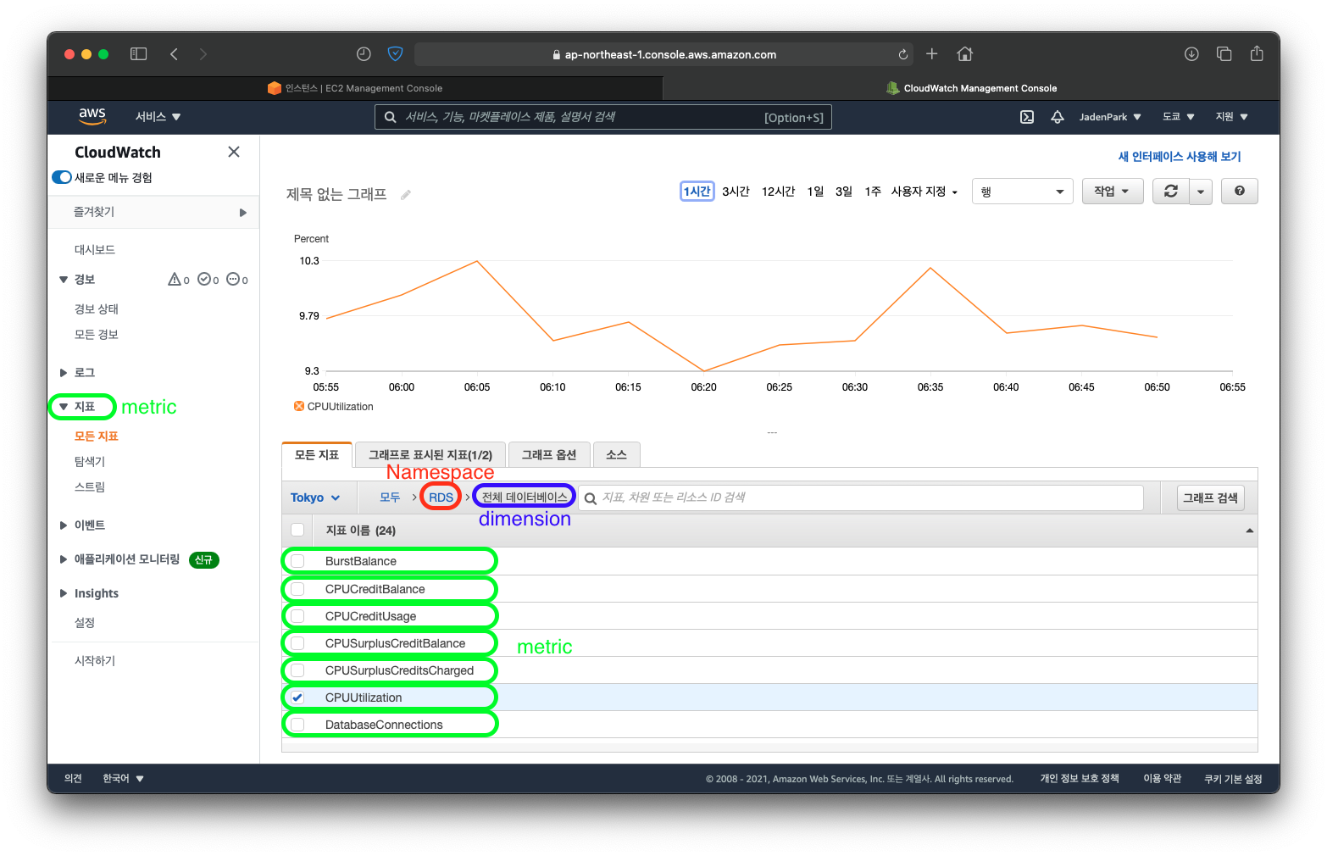The height and width of the screenshot is (856, 1327).
Task: Switch to 소스 tab
Action: pos(616,455)
